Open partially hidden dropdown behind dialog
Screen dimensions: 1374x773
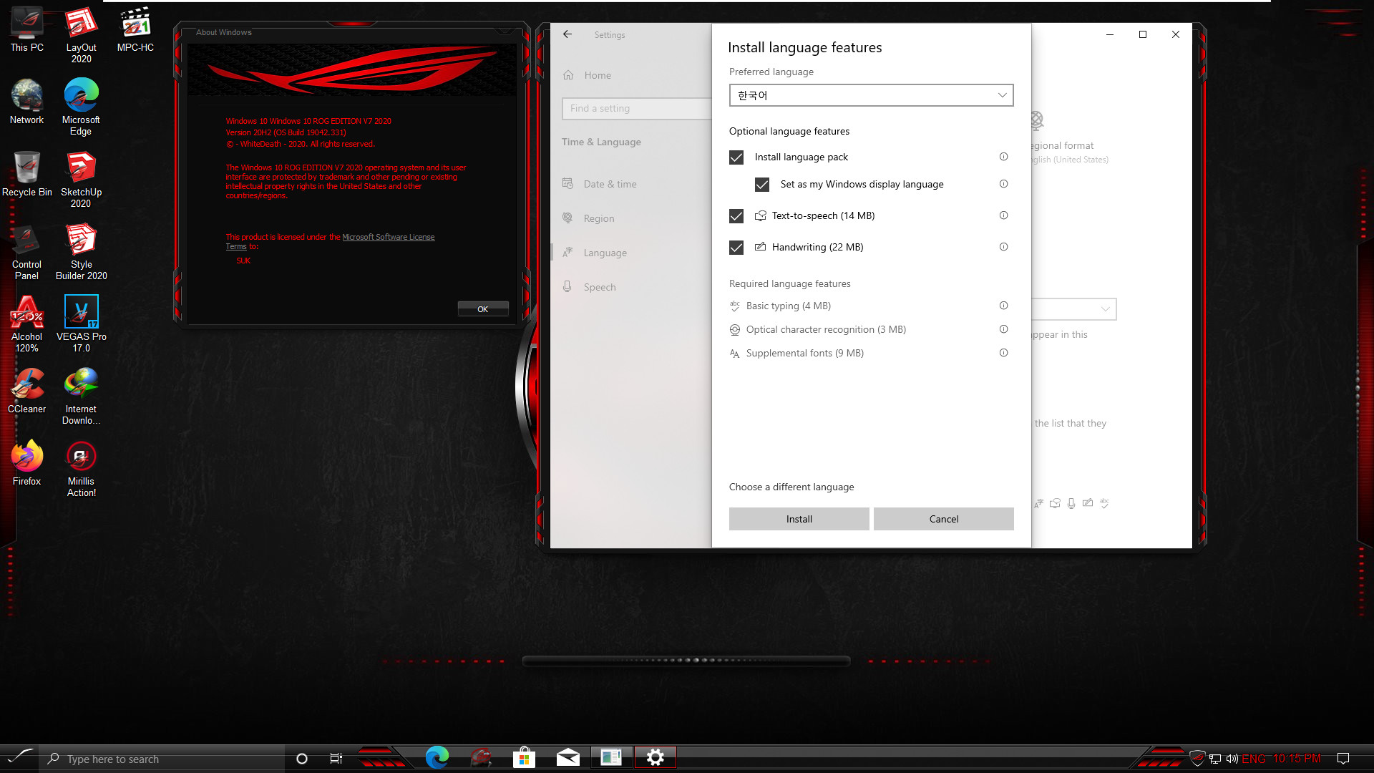pyautogui.click(x=1073, y=309)
